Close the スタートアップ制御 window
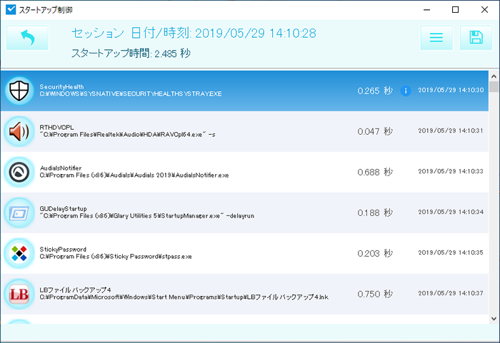Screen dimensions: 500x343 (x=484, y=10)
